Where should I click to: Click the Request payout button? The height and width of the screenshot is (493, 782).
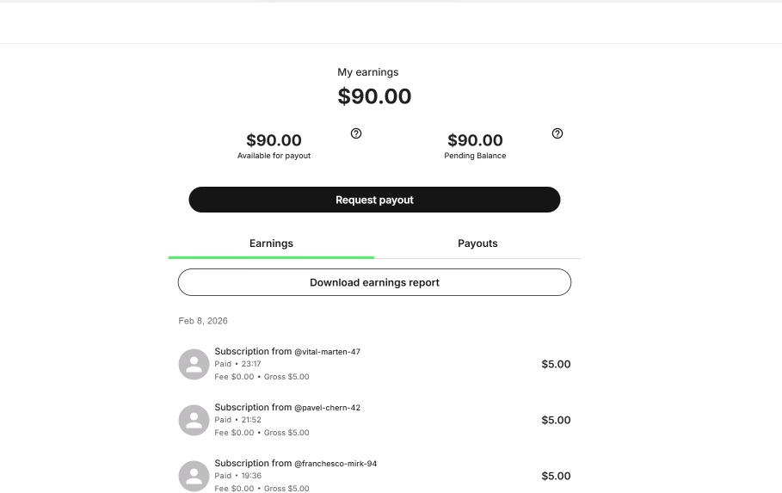pyautogui.click(x=374, y=200)
